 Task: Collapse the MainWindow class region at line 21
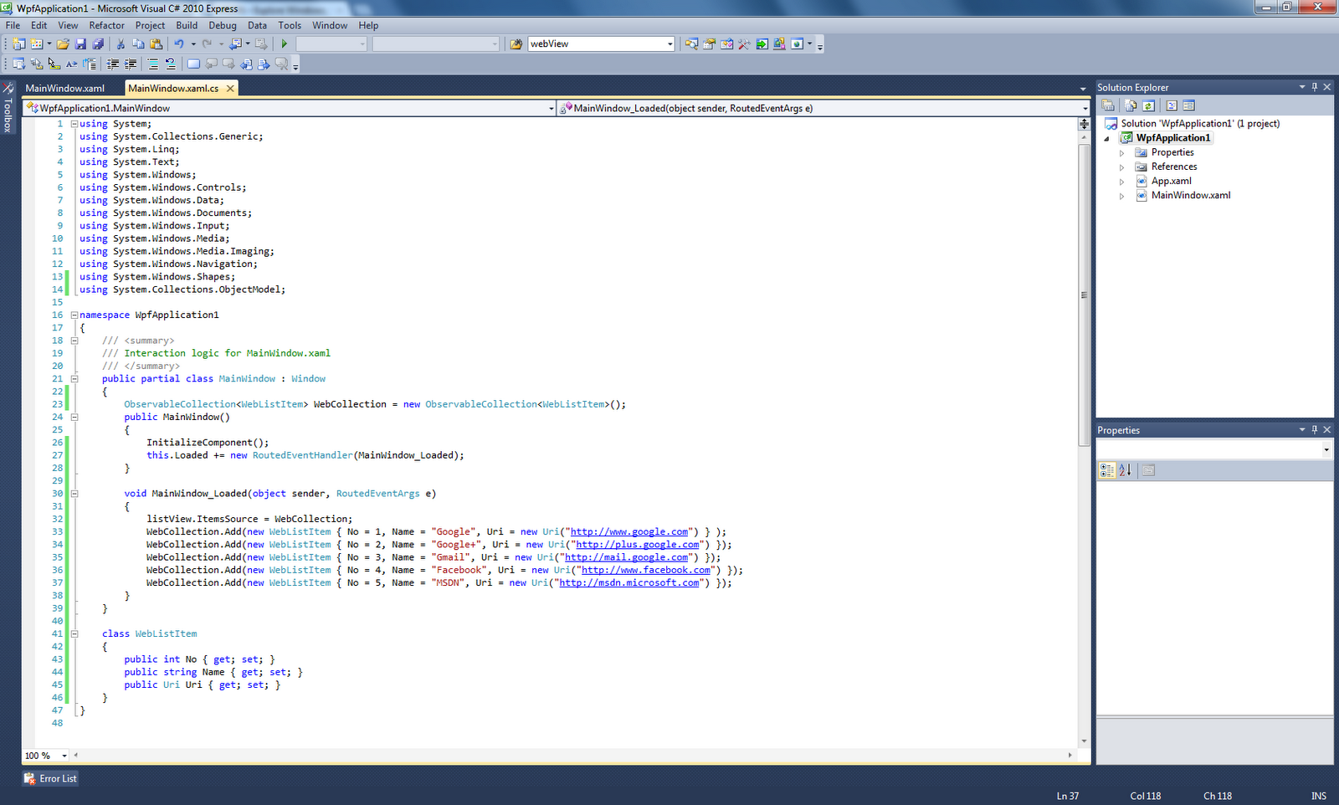point(74,378)
